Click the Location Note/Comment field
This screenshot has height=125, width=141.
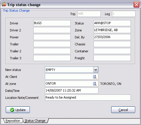[x=88, y=97]
